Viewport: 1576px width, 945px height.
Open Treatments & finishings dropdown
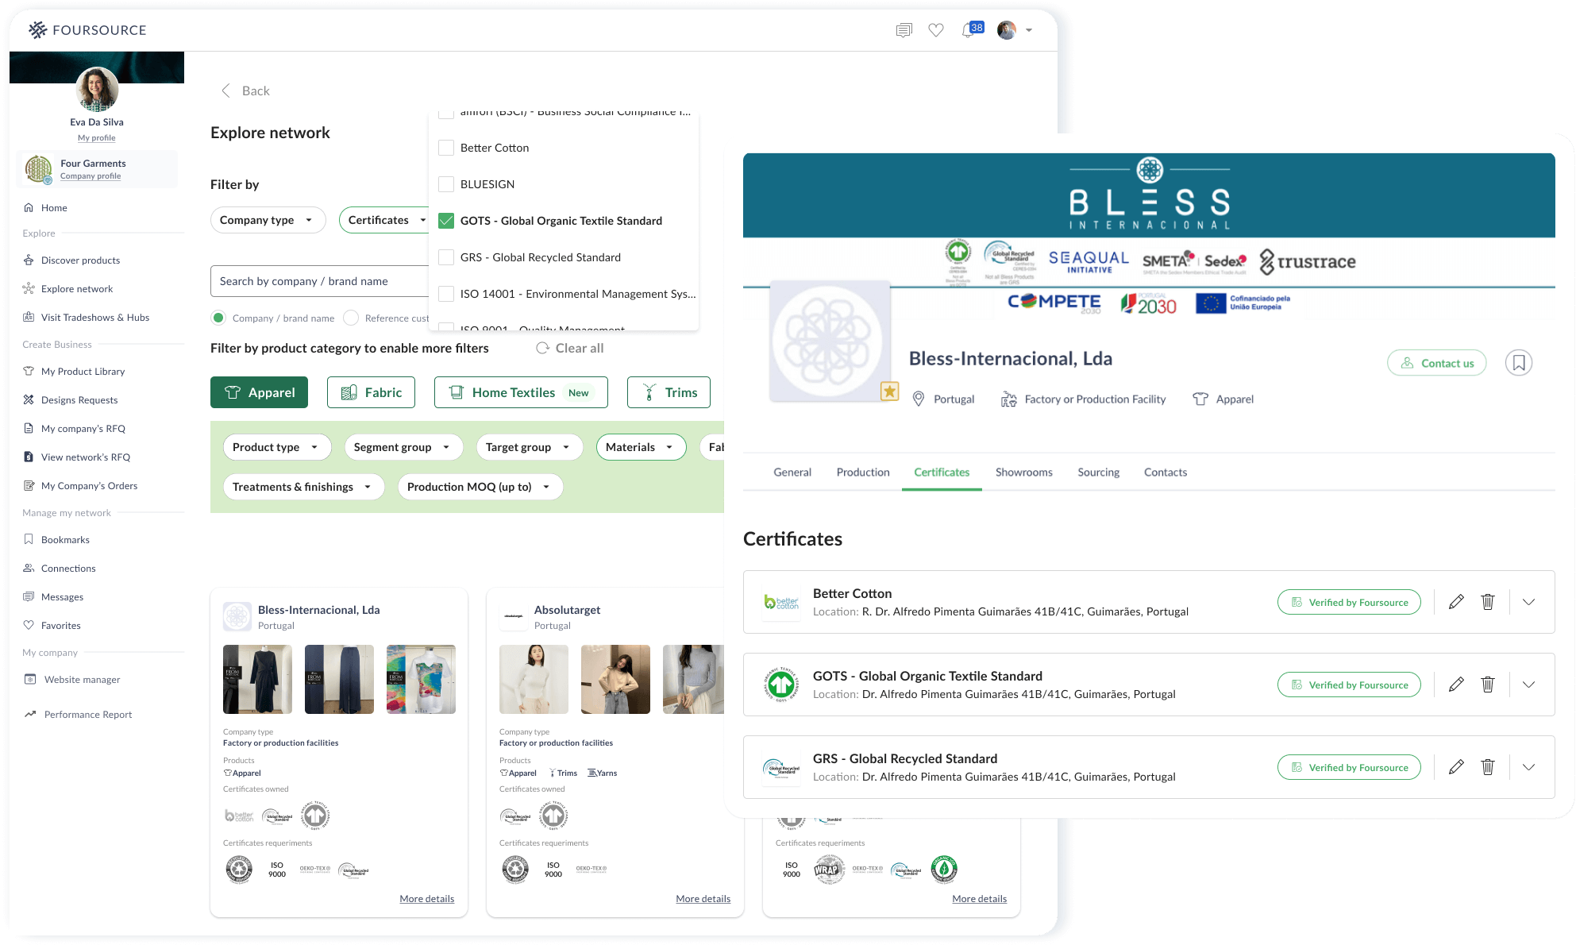point(303,487)
